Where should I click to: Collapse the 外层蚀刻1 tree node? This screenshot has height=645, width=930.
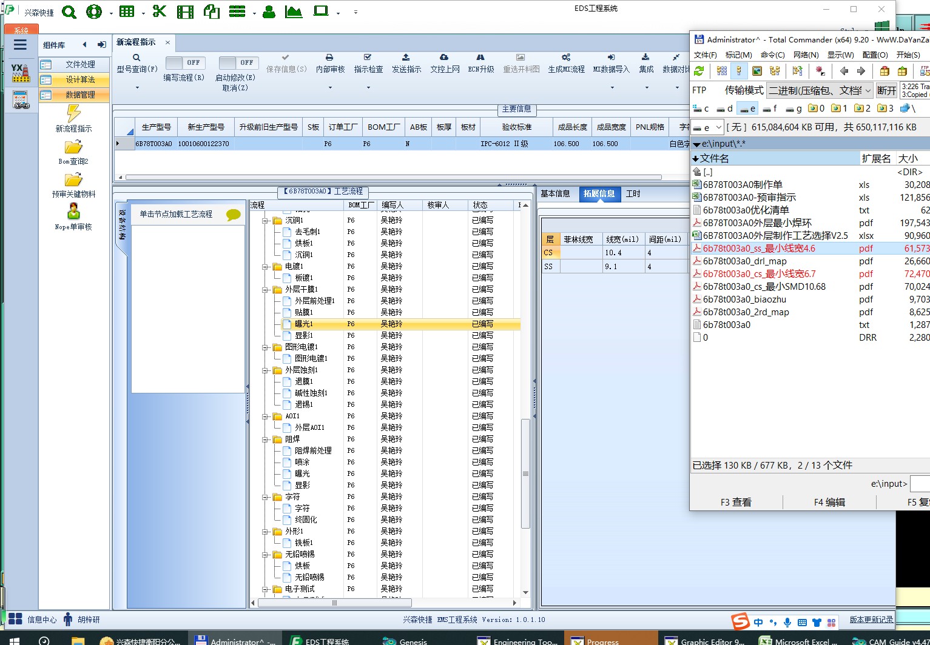(x=265, y=370)
